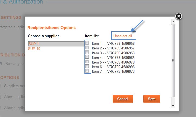Click the Item 1 label text
Viewport: 196px width, 117px height.
click(113, 43)
